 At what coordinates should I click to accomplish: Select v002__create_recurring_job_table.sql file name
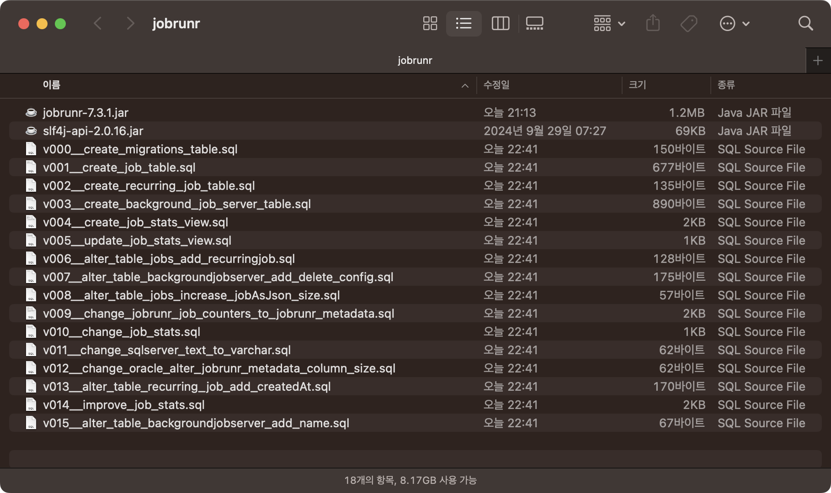click(x=149, y=185)
